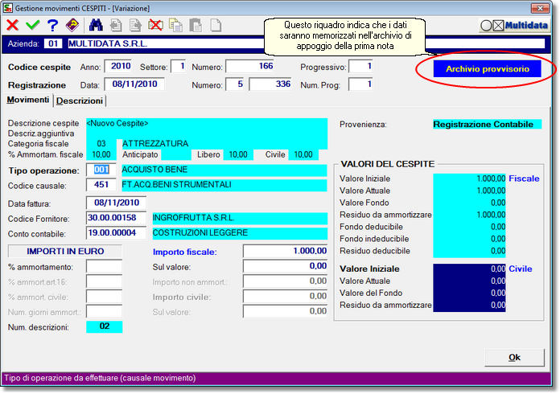Go to the previous record icon
This screenshot has width=560, height=394.
pos(116,26)
